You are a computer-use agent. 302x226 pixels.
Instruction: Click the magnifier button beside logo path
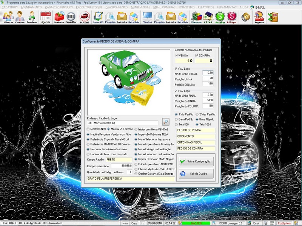pyautogui.click(x=166, y=122)
